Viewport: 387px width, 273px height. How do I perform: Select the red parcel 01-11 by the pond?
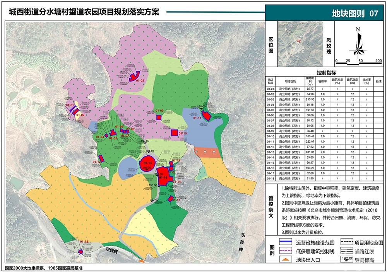coord(206,115)
